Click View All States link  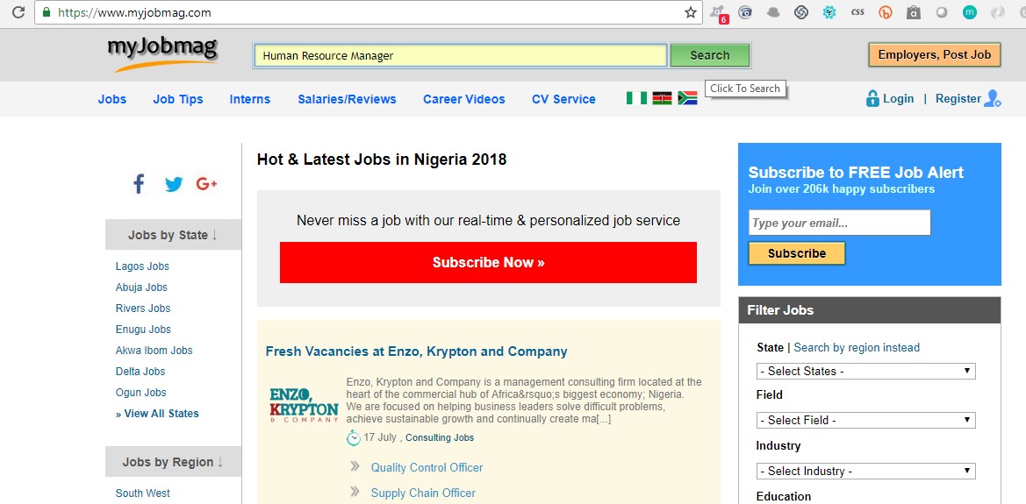(x=157, y=413)
